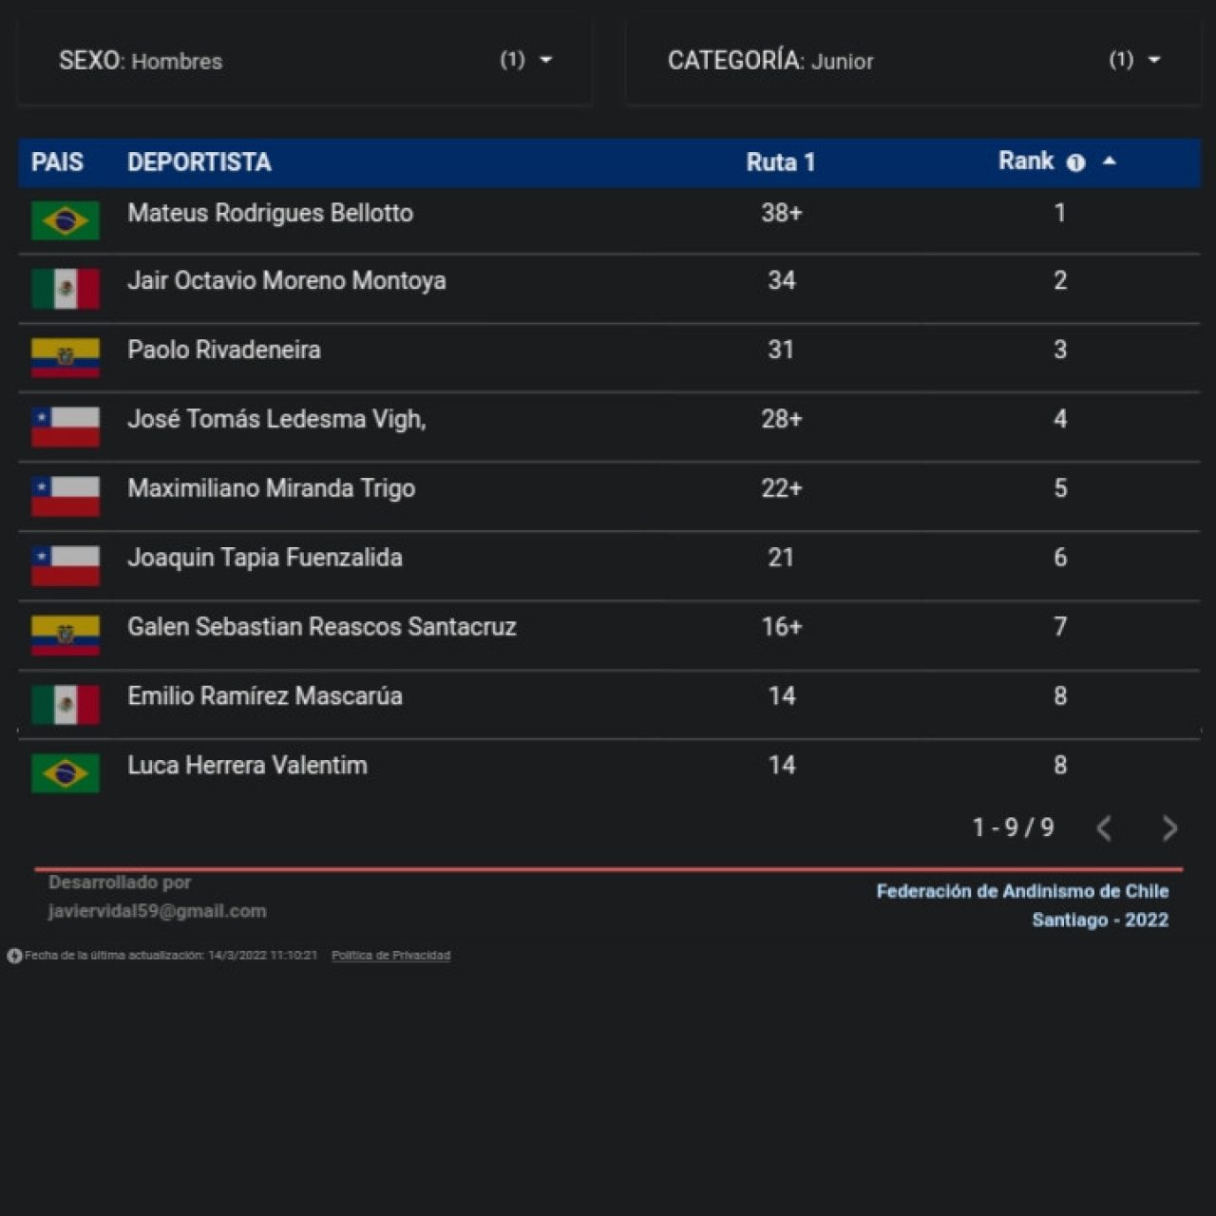Open the Política de Privacidad link
The height and width of the screenshot is (1216, 1216).
pyautogui.click(x=390, y=956)
